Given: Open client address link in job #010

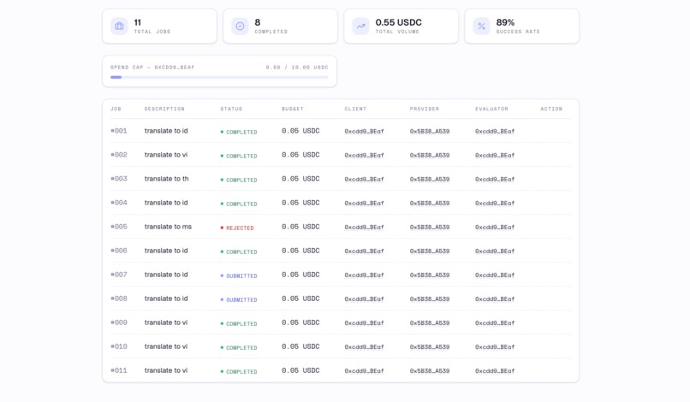Looking at the screenshot, I should [x=365, y=347].
